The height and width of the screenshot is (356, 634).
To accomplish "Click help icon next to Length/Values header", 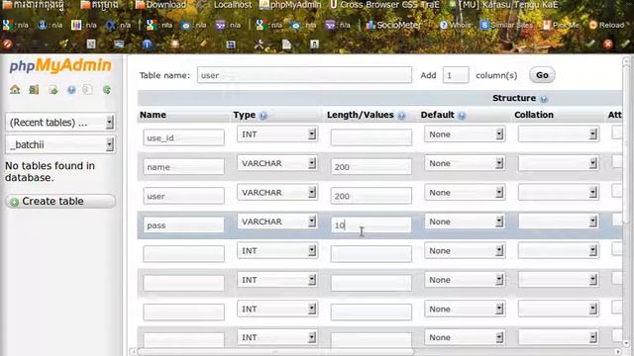I will (401, 116).
